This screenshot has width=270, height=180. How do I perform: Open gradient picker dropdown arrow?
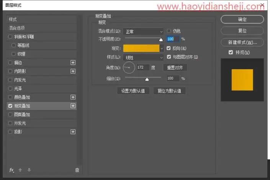162,49
